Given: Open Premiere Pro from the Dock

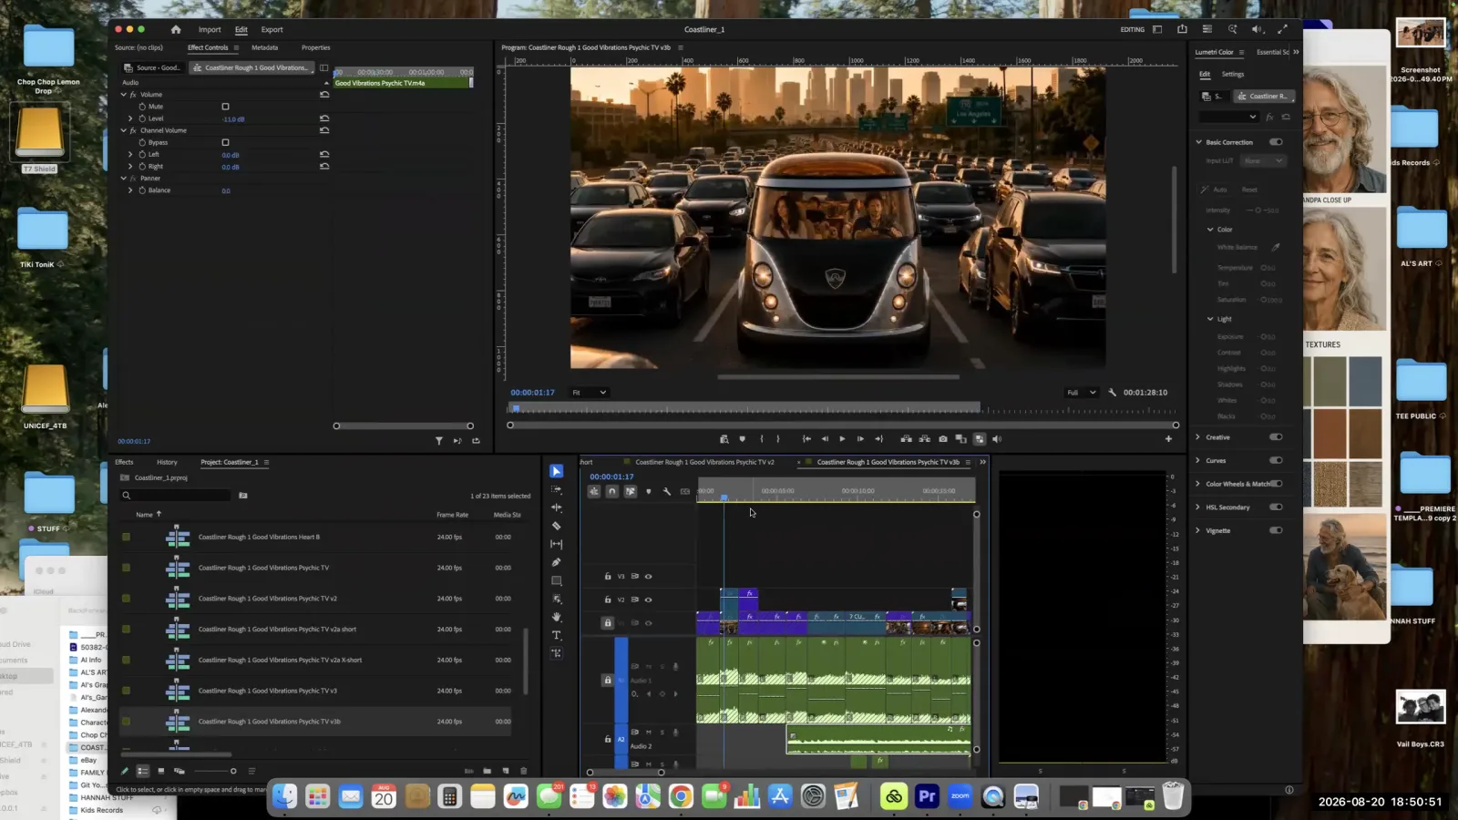Looking at the screenshot, I should (x=927, y=796).
